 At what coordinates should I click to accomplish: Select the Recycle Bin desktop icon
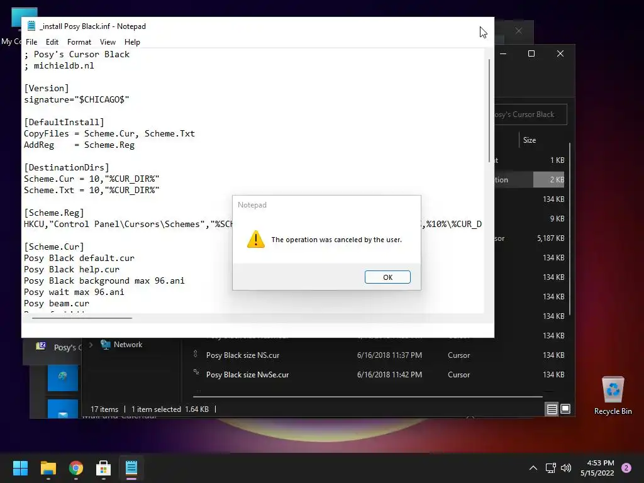pos(613,395)
